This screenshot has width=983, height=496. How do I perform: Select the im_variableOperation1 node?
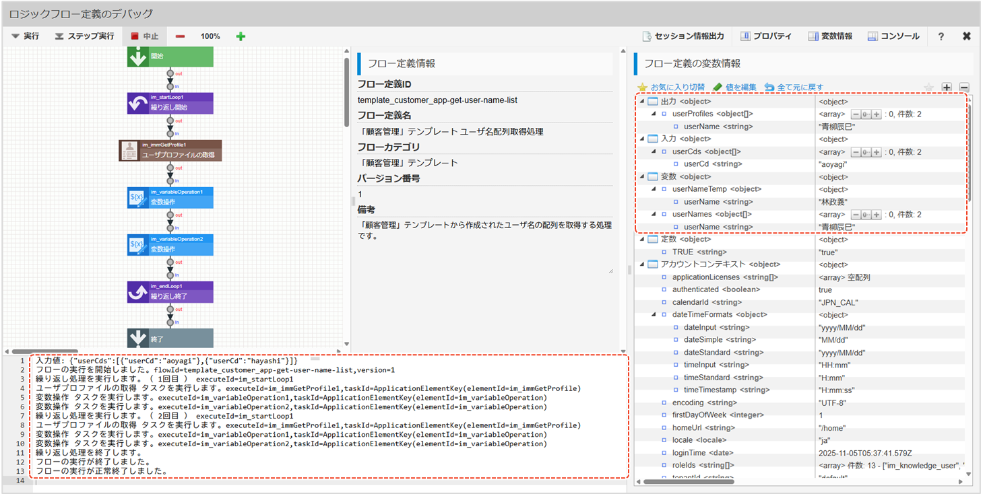[170, 197]
